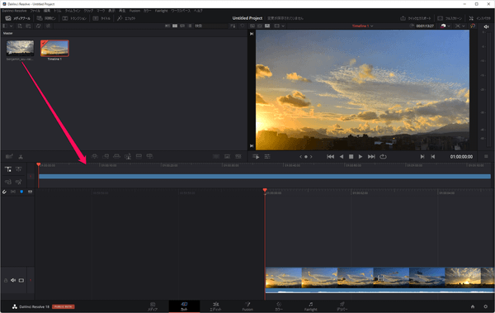Open the タイトル (Titles) panel
495x313 pixels.
point(101,18)
